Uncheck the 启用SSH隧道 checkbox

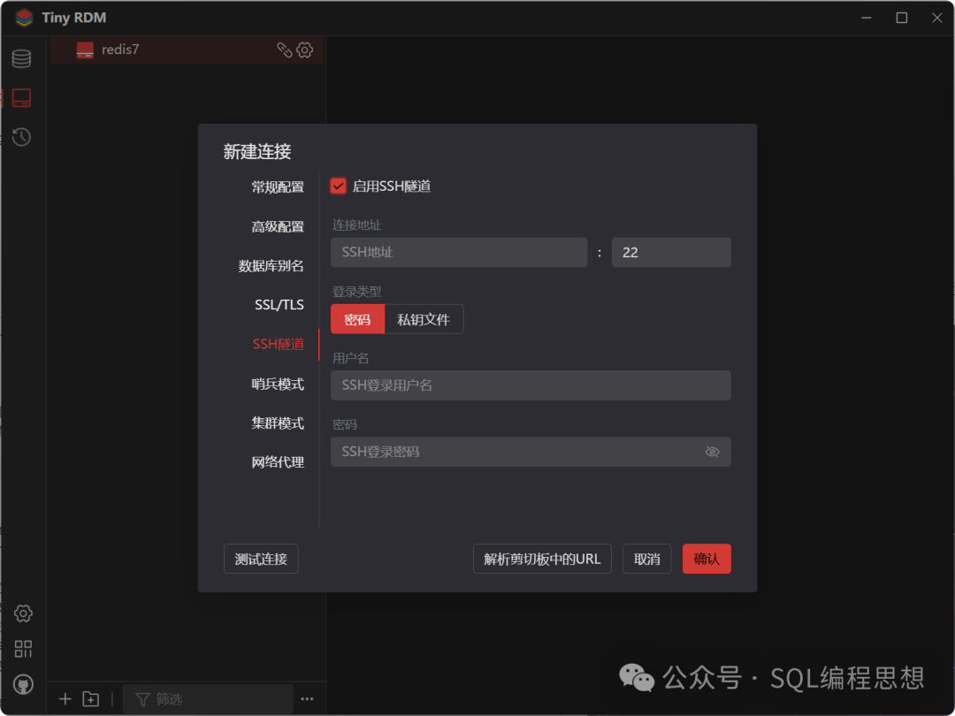click(x=338, y=187)
